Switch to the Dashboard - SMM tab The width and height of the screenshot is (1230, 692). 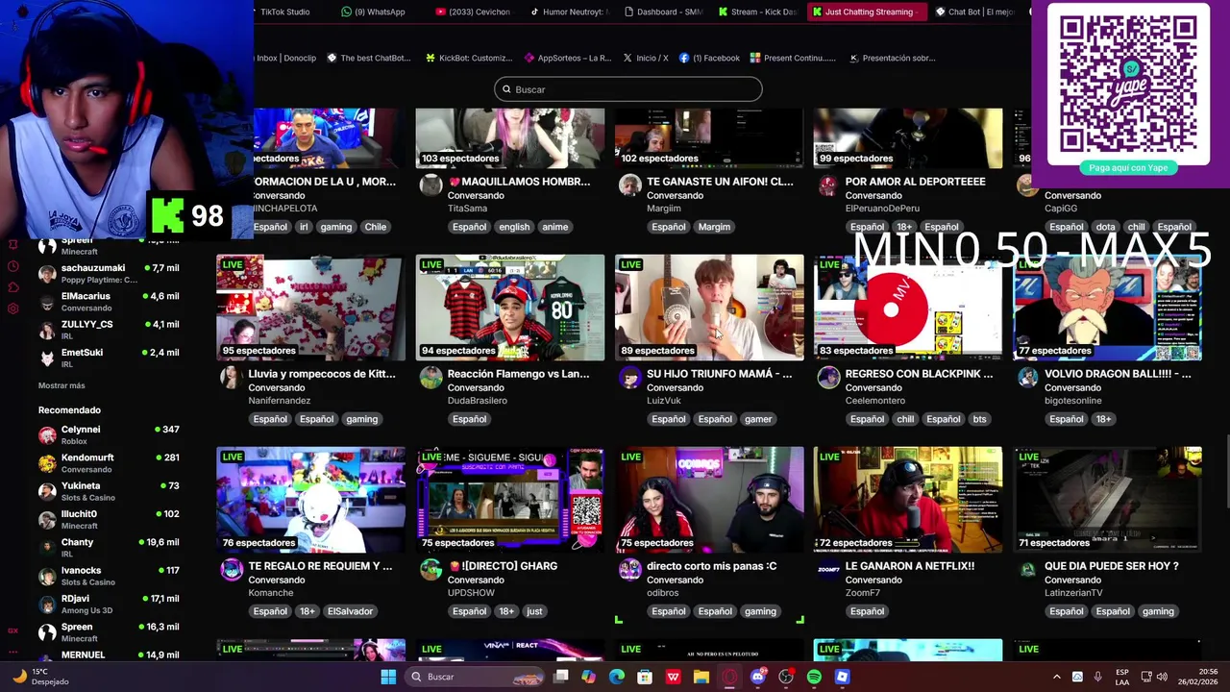(662, 12)
